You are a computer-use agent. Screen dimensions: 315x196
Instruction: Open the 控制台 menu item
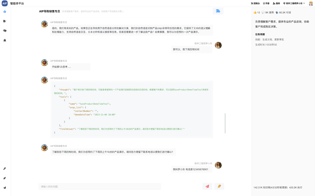coord(255,3)
